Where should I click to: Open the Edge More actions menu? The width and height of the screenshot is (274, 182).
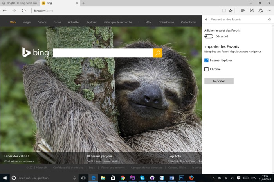269,11
